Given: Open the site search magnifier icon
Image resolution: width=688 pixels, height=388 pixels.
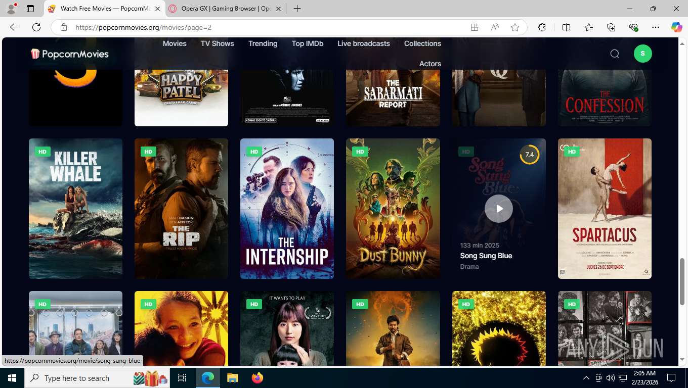Looking at the screenshot, I should point(615,54).
